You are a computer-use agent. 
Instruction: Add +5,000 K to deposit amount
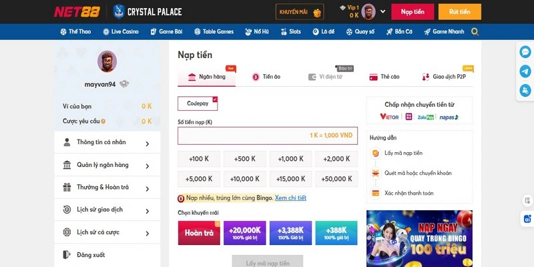tap(199, 179)
